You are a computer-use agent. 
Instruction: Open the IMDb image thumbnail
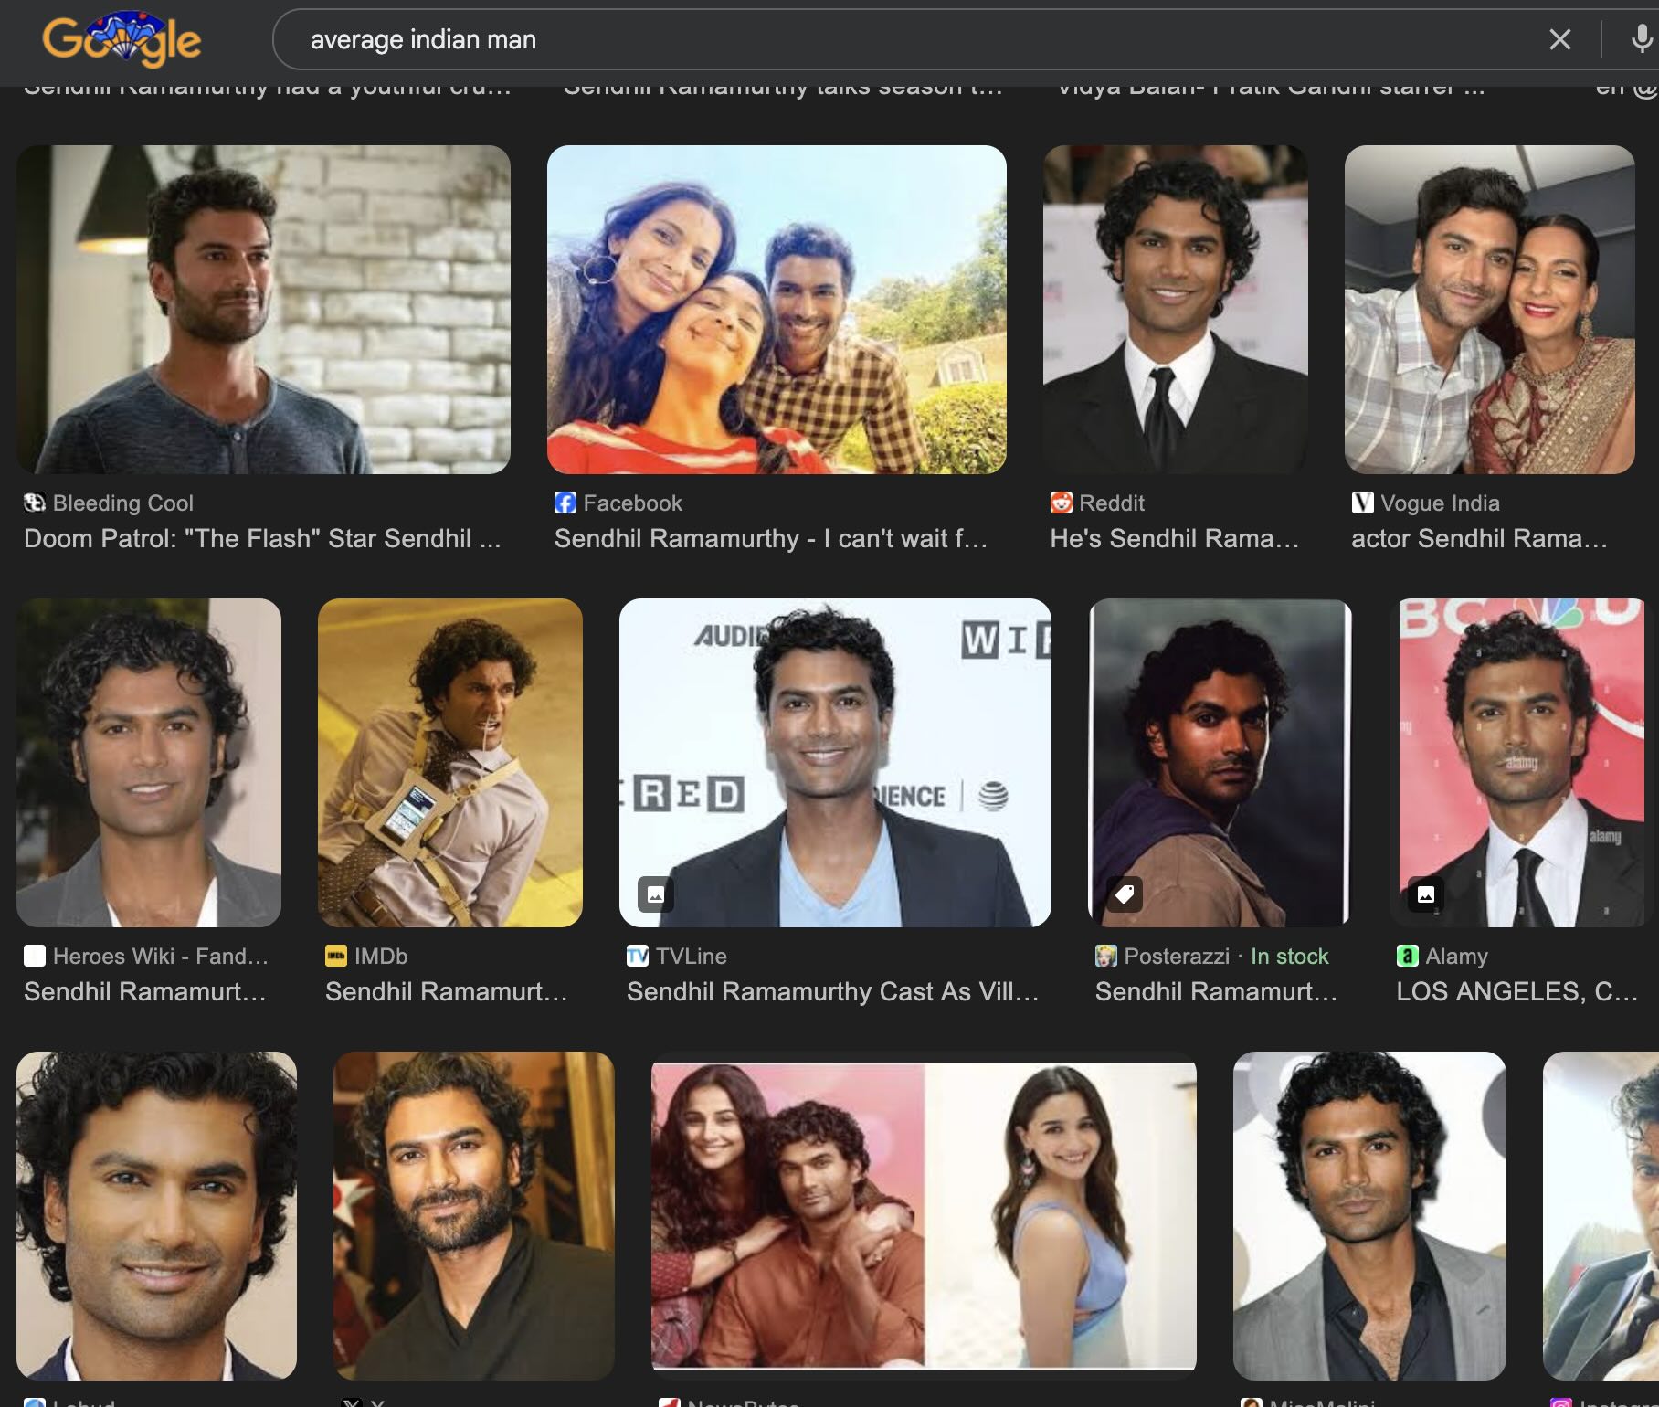coord(450,763)
